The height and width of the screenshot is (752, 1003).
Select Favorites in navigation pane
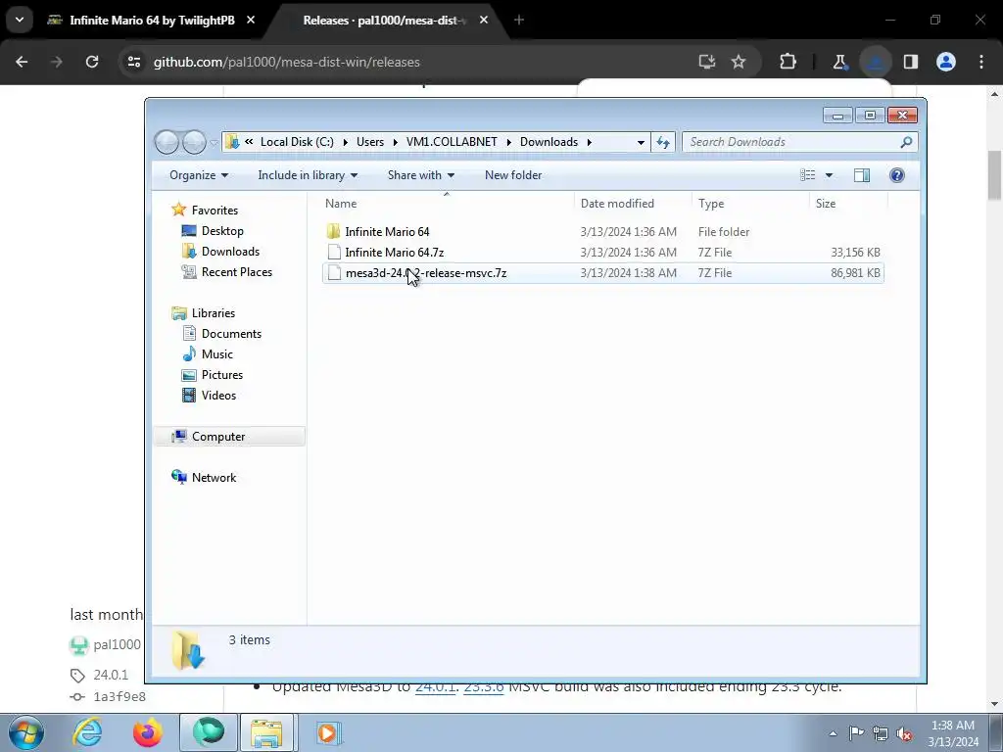click(x=215, y=211)
